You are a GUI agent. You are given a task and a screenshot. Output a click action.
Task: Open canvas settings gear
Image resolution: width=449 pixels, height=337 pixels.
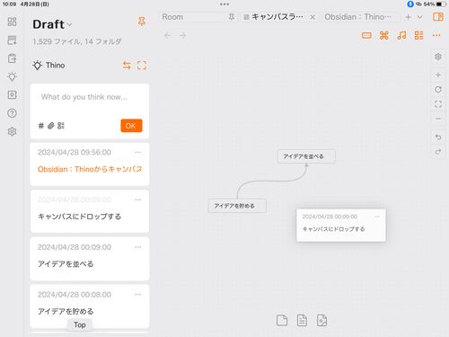438,57
